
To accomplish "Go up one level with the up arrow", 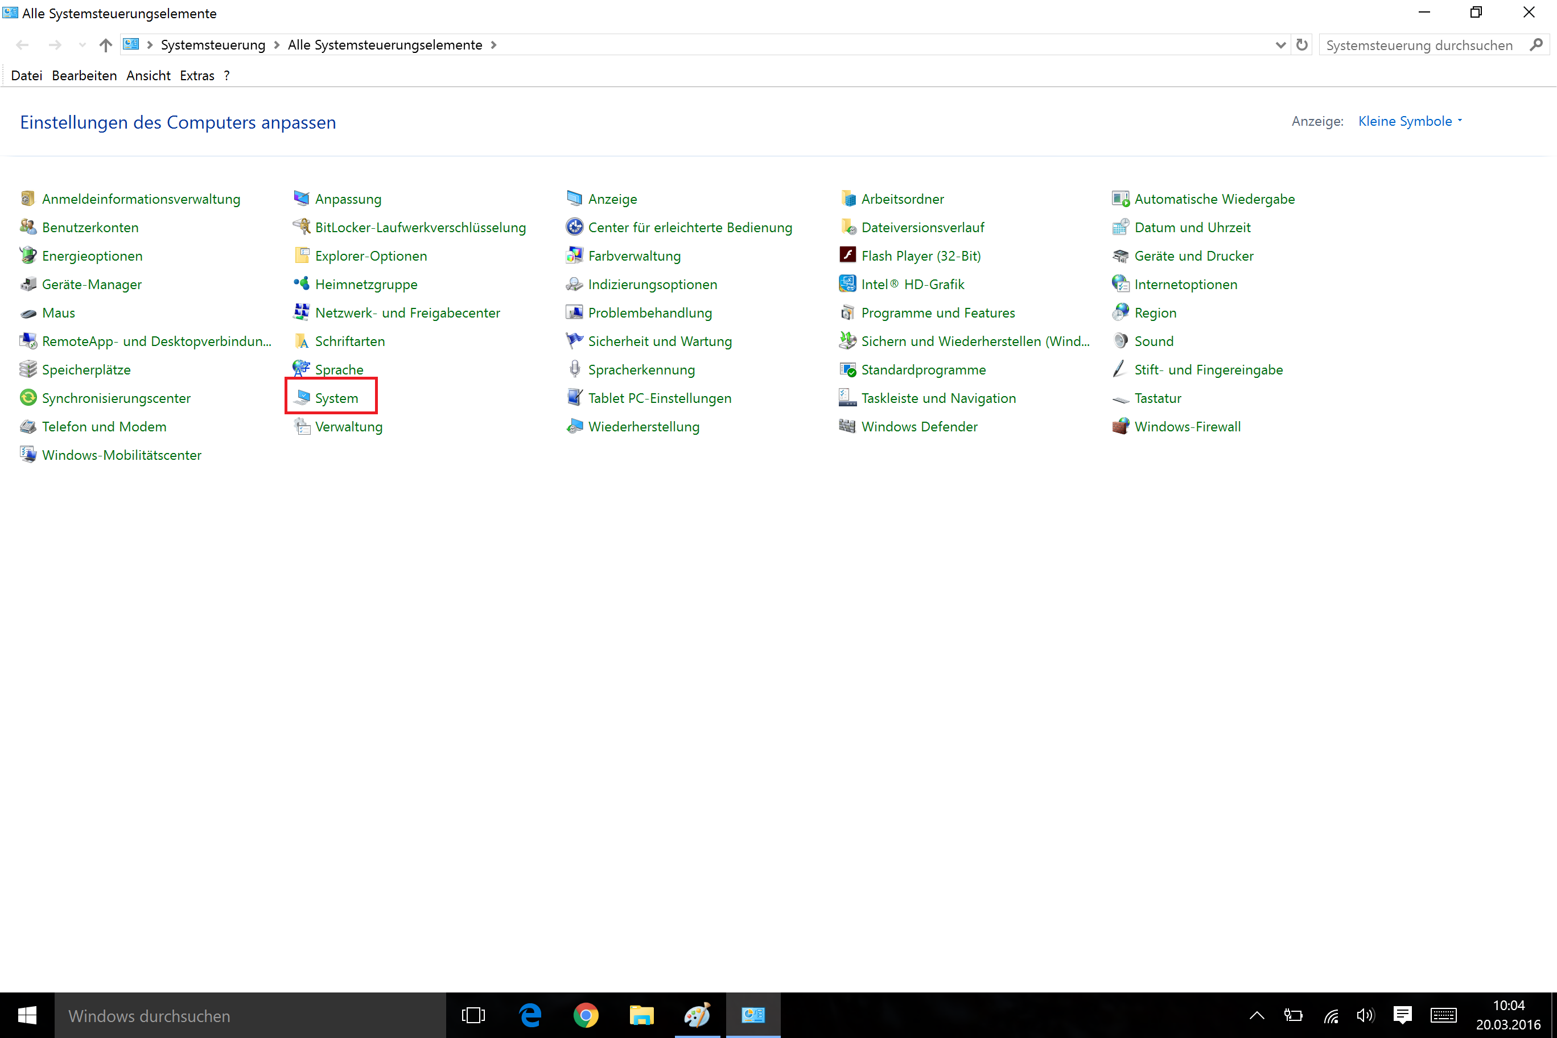I will click(106, 45).
